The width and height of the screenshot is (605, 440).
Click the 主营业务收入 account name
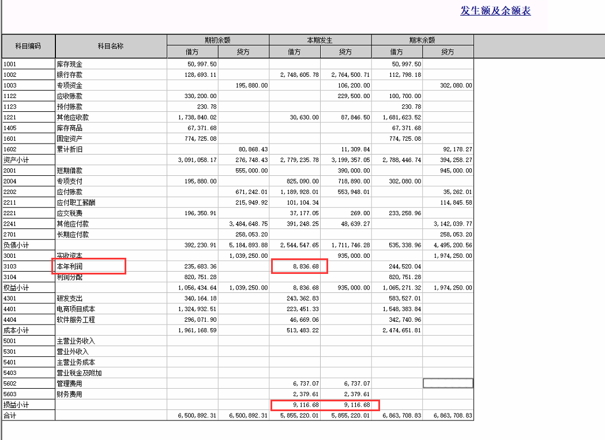76,341
